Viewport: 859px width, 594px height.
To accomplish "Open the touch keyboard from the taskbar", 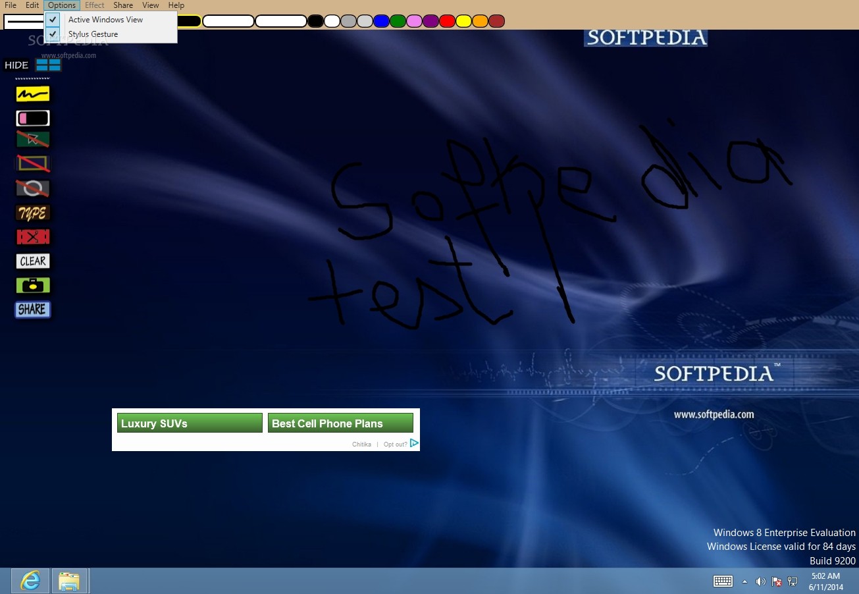I will [723, 581].
